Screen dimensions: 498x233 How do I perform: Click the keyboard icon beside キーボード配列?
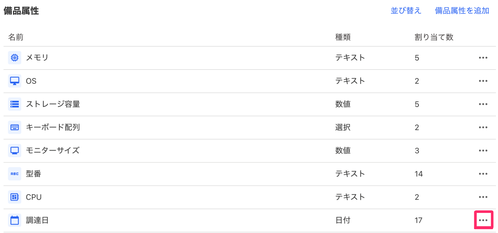[x=14, y=127]
